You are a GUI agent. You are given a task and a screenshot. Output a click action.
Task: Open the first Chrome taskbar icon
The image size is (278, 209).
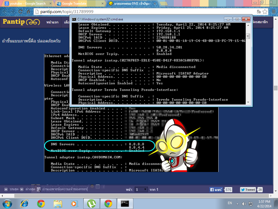[41, 204]
